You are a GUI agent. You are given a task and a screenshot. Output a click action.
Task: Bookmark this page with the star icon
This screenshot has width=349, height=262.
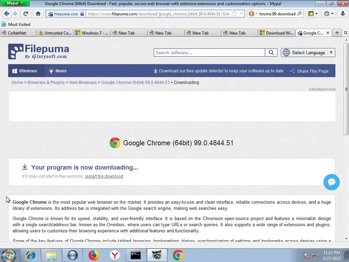234,14
